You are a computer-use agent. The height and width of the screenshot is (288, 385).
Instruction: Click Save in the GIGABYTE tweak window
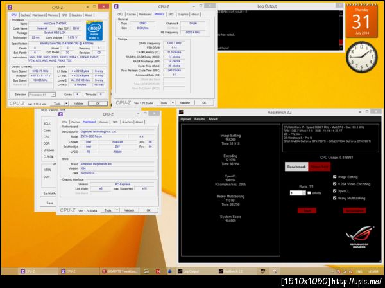pyautogui.click(x=50, y=203)
